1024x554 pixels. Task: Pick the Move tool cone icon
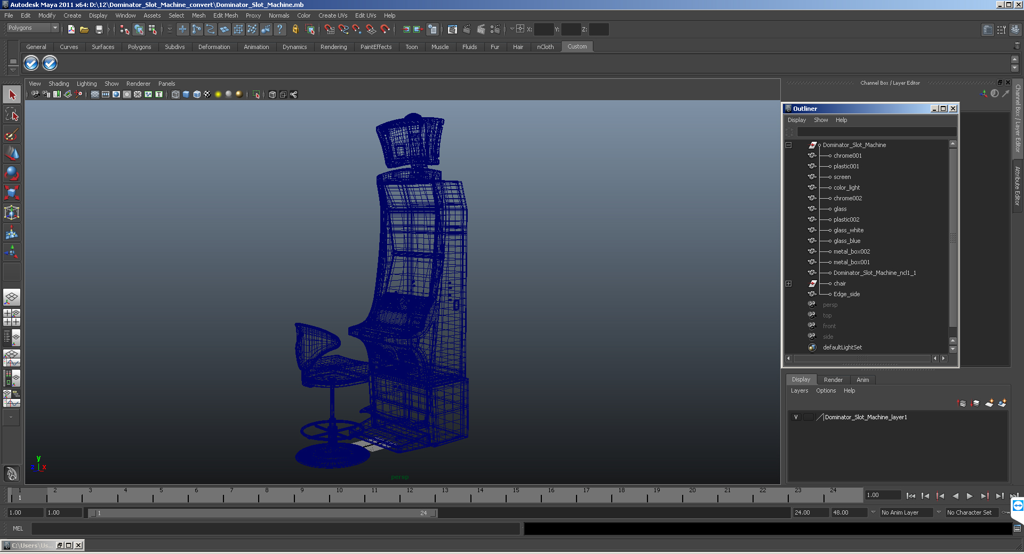12,153
